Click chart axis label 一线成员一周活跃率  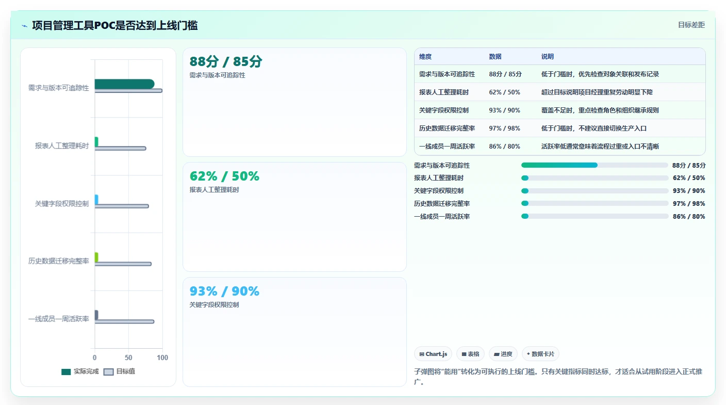pyautogui.click(x=59, y=319)
